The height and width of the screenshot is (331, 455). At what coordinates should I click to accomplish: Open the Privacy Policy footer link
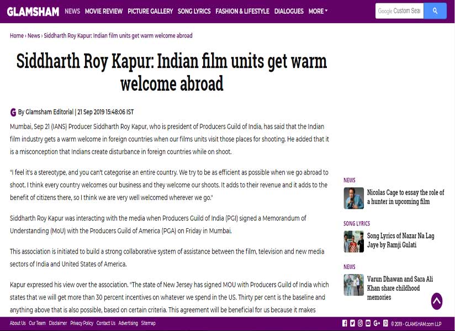point(82,323)
